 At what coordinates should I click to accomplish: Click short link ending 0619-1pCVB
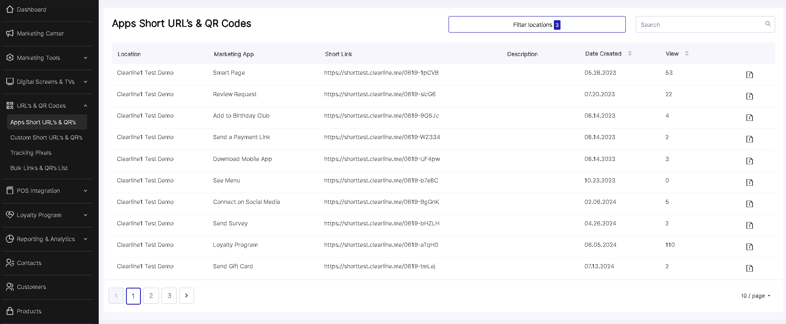381,73
